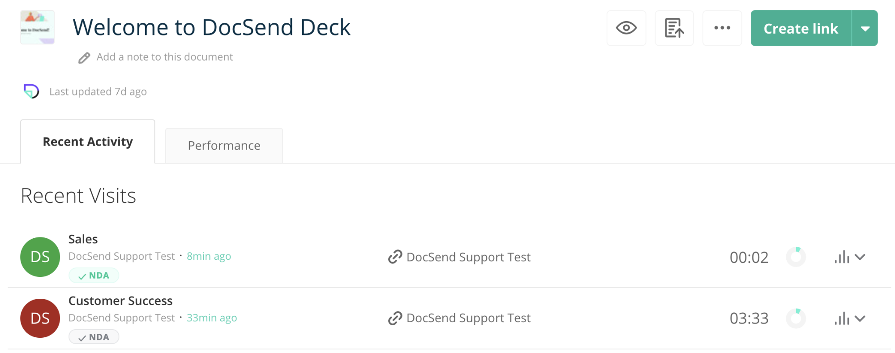The height and width of the screenshot is (353, 895).
Task: Open the Welcome to DocSend Deck thumbnail
Action: click(x=37, y=27)
